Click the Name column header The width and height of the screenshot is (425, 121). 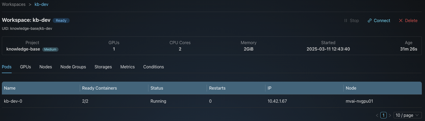point(10,88)
